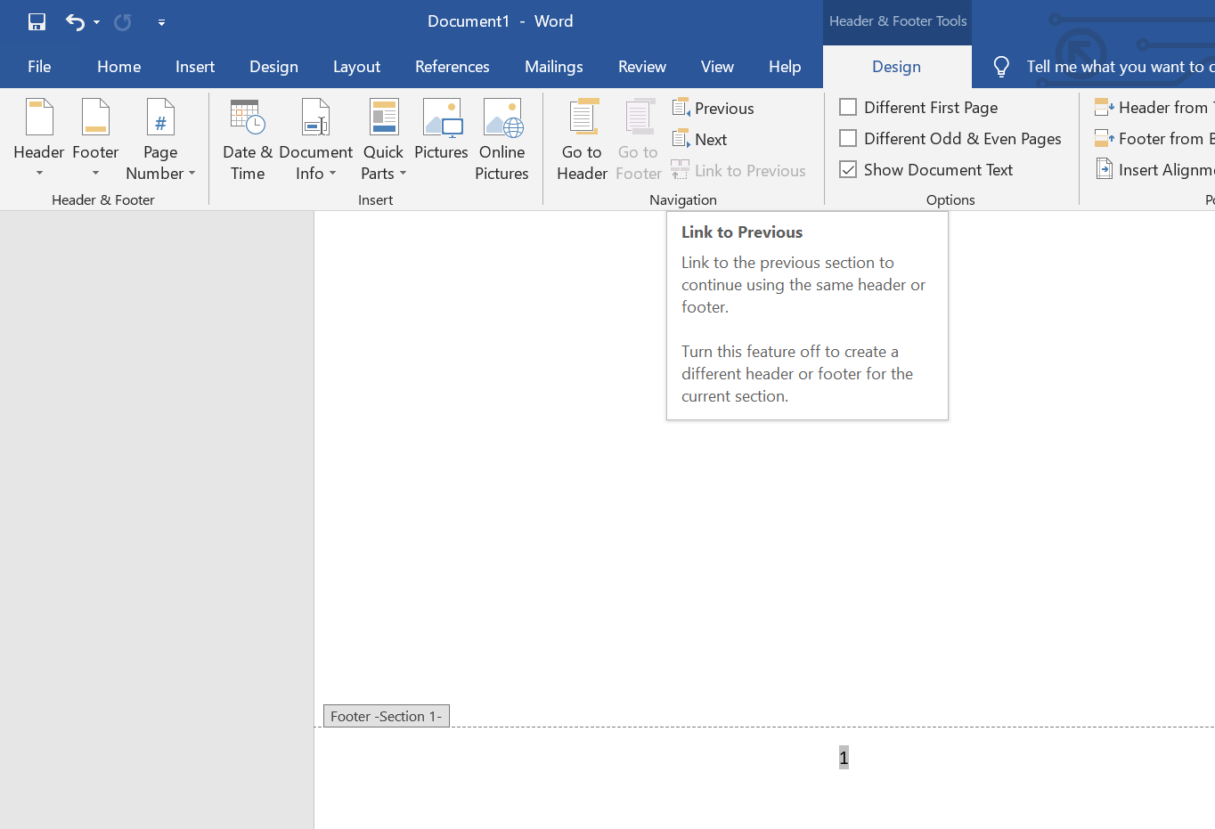Enable Different First Page checkbox
Viewport: 1215px width, 829px height.
(x=848, y=107)
